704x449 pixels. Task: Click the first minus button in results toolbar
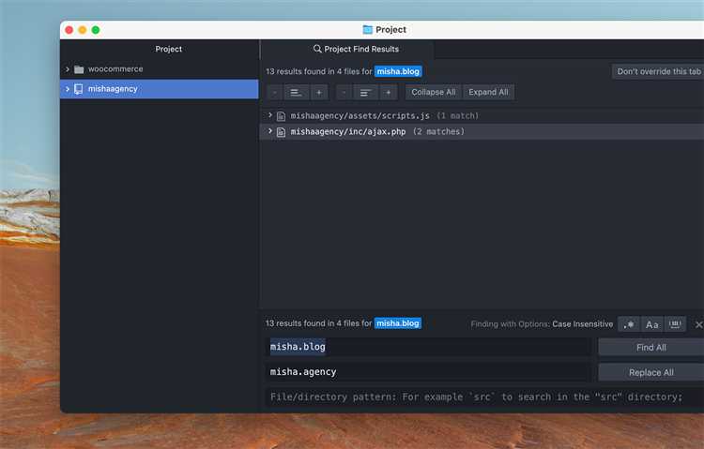tap(274, 92)
